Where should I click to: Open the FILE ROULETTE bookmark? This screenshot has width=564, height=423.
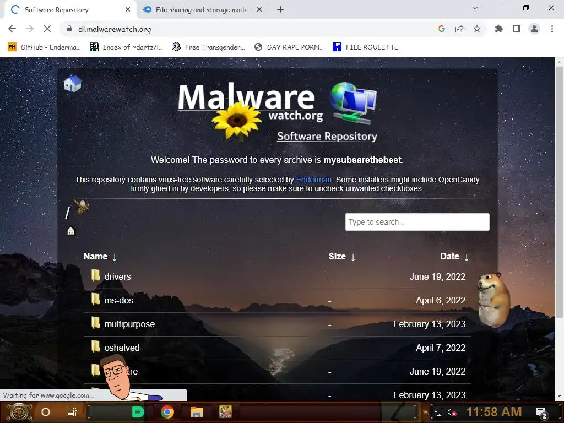coord(366,47)
